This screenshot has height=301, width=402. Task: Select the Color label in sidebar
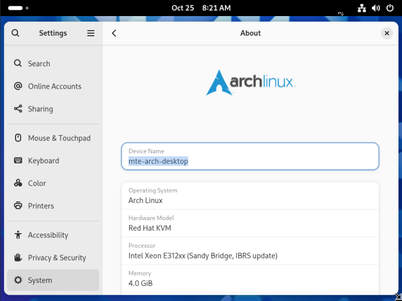37,183
